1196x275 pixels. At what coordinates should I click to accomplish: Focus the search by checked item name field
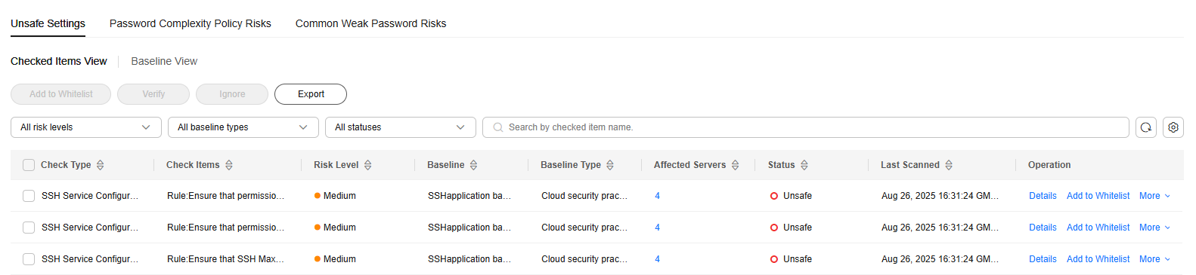(806, 127)
